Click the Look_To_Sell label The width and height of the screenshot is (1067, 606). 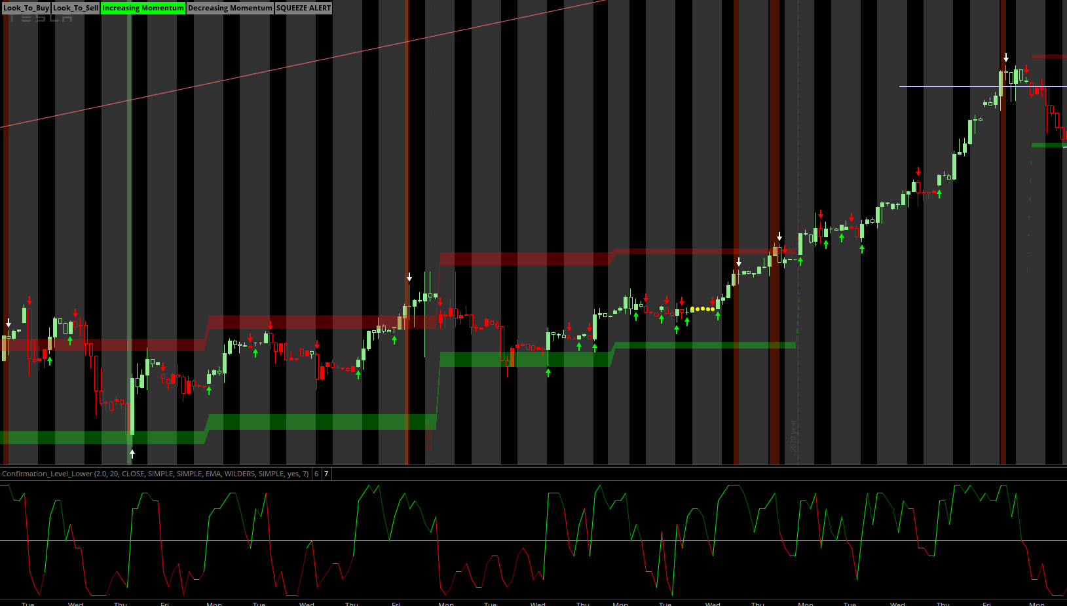[x=75, y=8]
